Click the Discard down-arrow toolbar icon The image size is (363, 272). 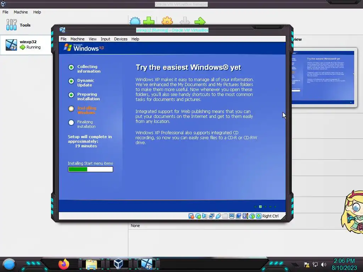tap(185, 21)
